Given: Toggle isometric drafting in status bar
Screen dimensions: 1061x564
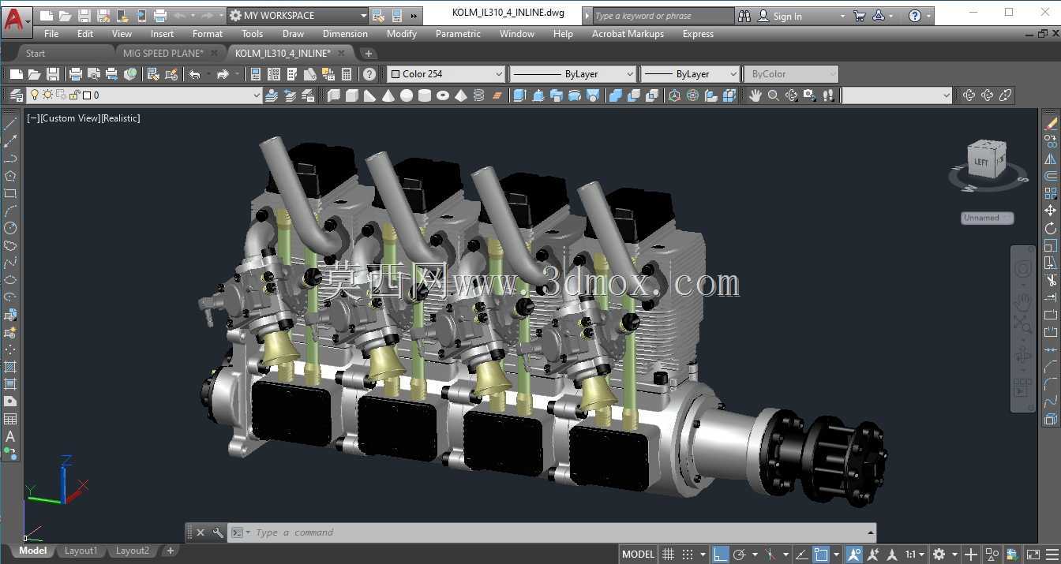Looking at the screenshot, I should click(770, 555).
